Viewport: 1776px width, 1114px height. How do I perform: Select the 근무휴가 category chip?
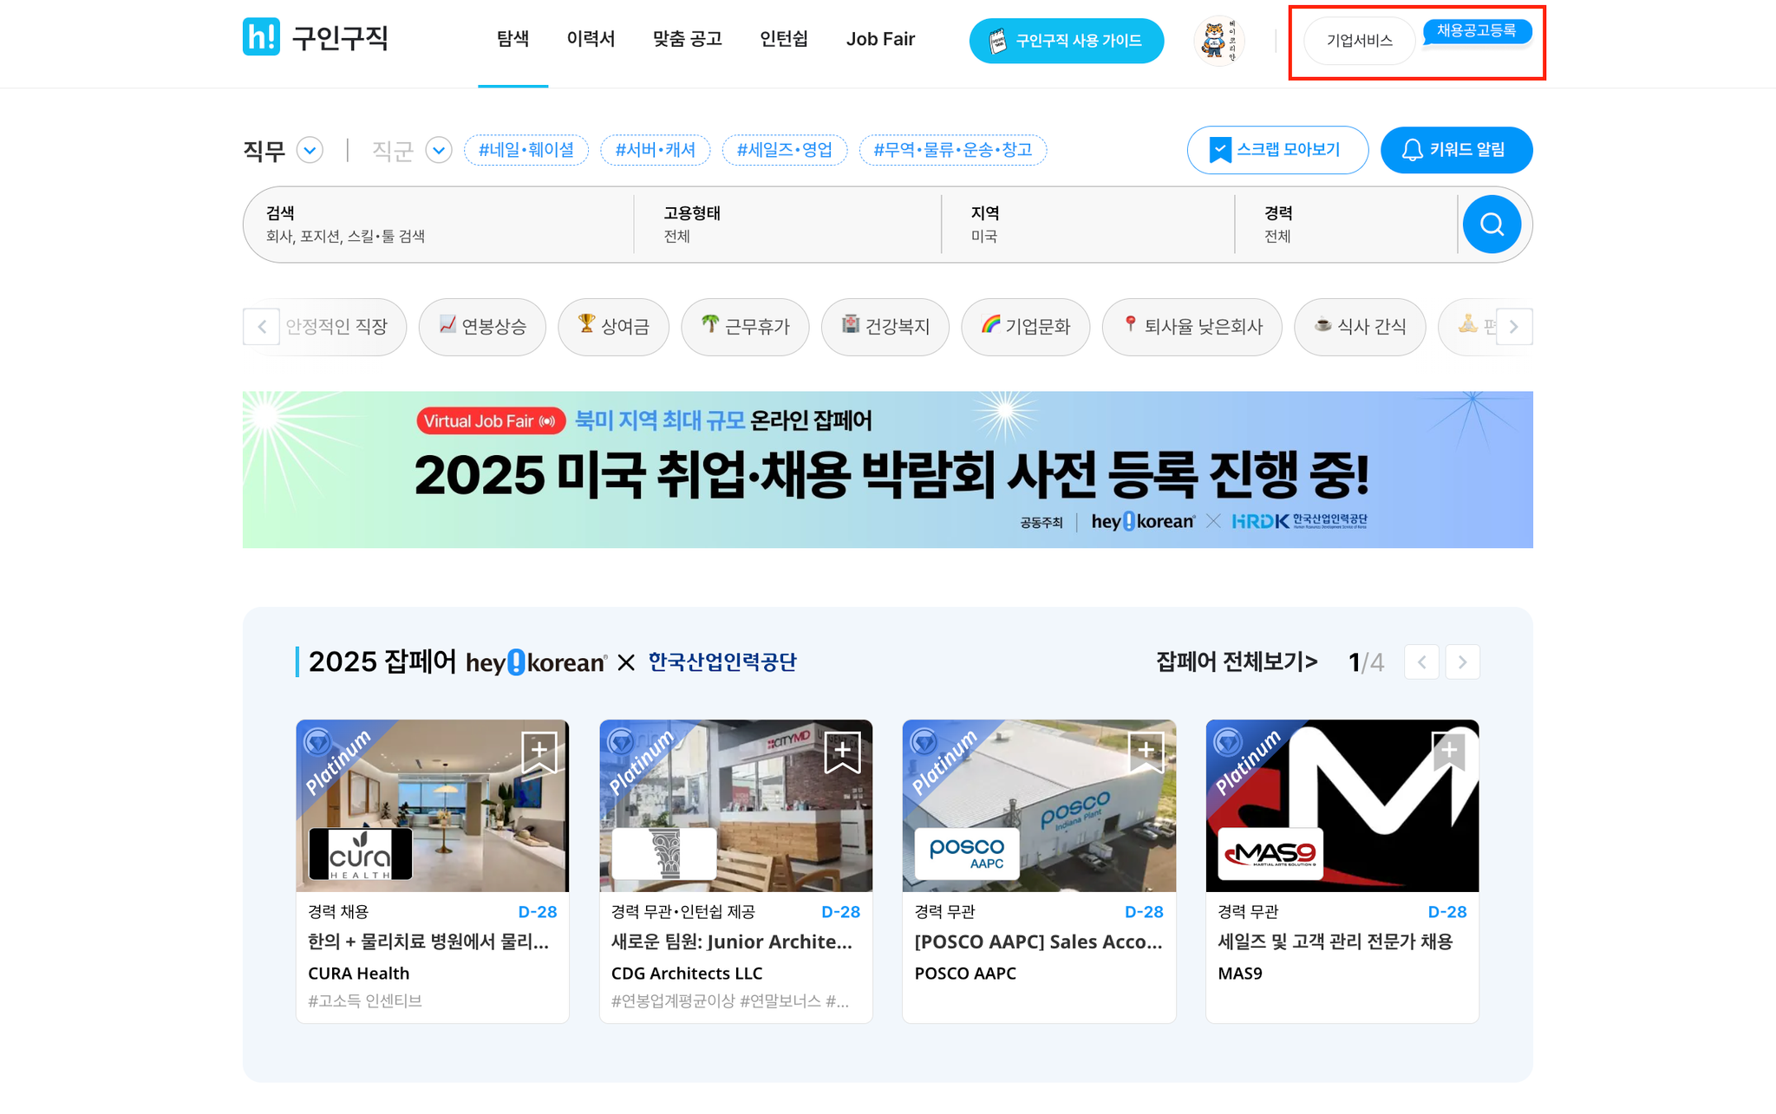click(745, 327)
